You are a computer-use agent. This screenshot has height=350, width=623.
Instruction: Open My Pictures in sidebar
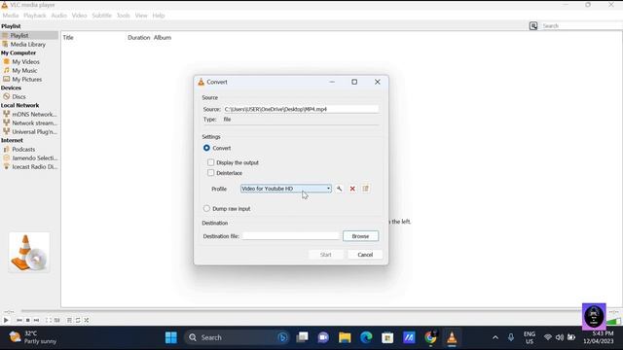27,80
